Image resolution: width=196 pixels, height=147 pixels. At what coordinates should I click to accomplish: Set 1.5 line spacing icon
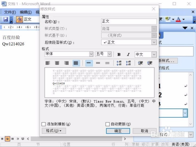click(98, 63)
